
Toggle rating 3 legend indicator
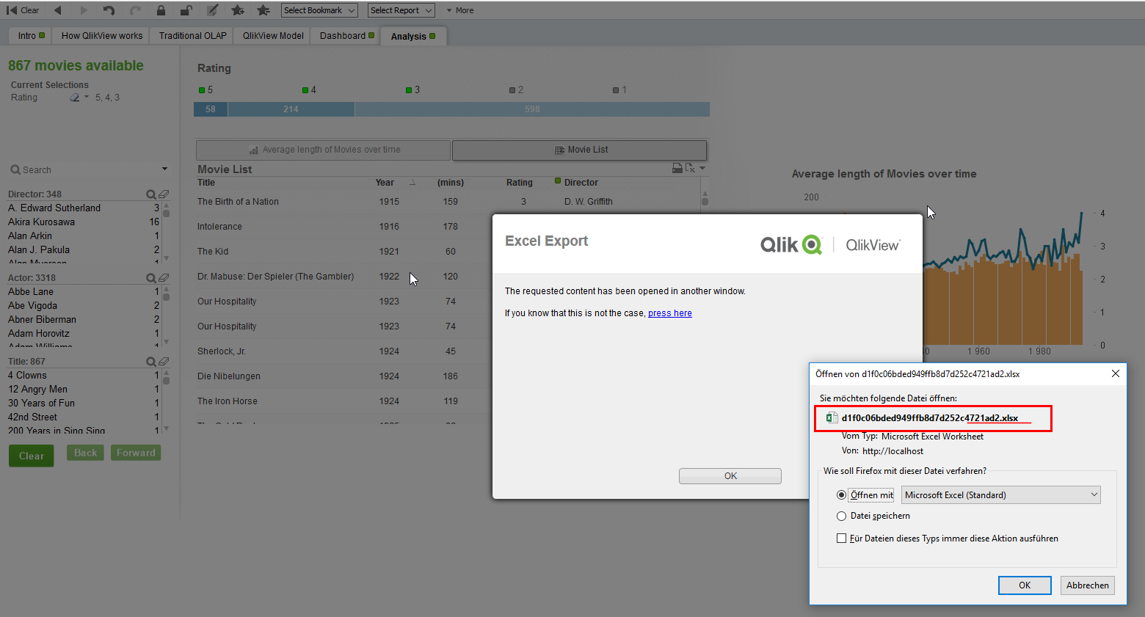click(x=409, y=90)
